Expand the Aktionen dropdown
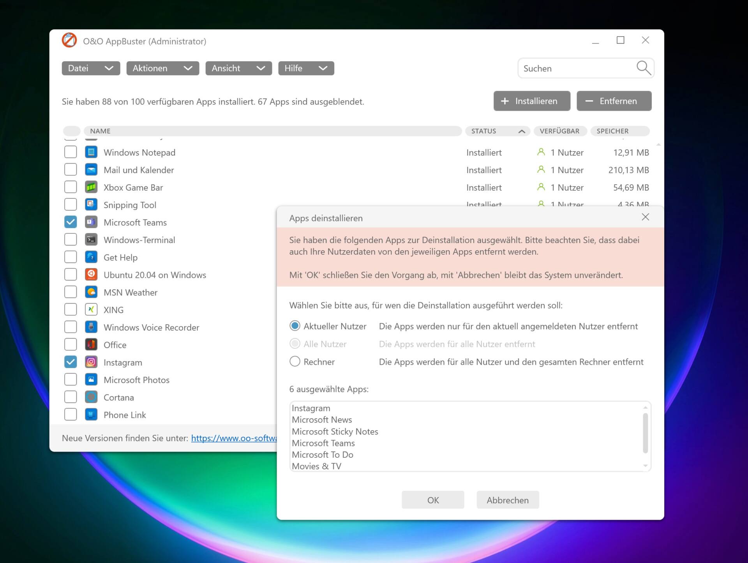 pyautogui.click(x=162, y=68)
